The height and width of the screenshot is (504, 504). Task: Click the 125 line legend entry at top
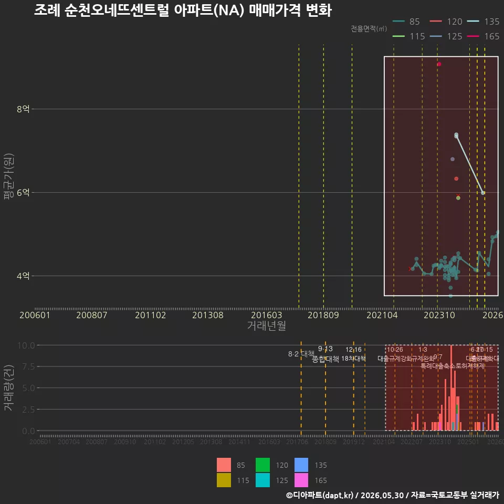coord(446,36)
